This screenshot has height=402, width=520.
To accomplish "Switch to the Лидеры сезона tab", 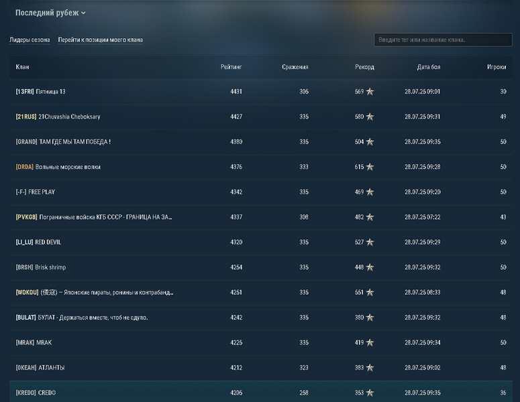I will tap(30, 40).
